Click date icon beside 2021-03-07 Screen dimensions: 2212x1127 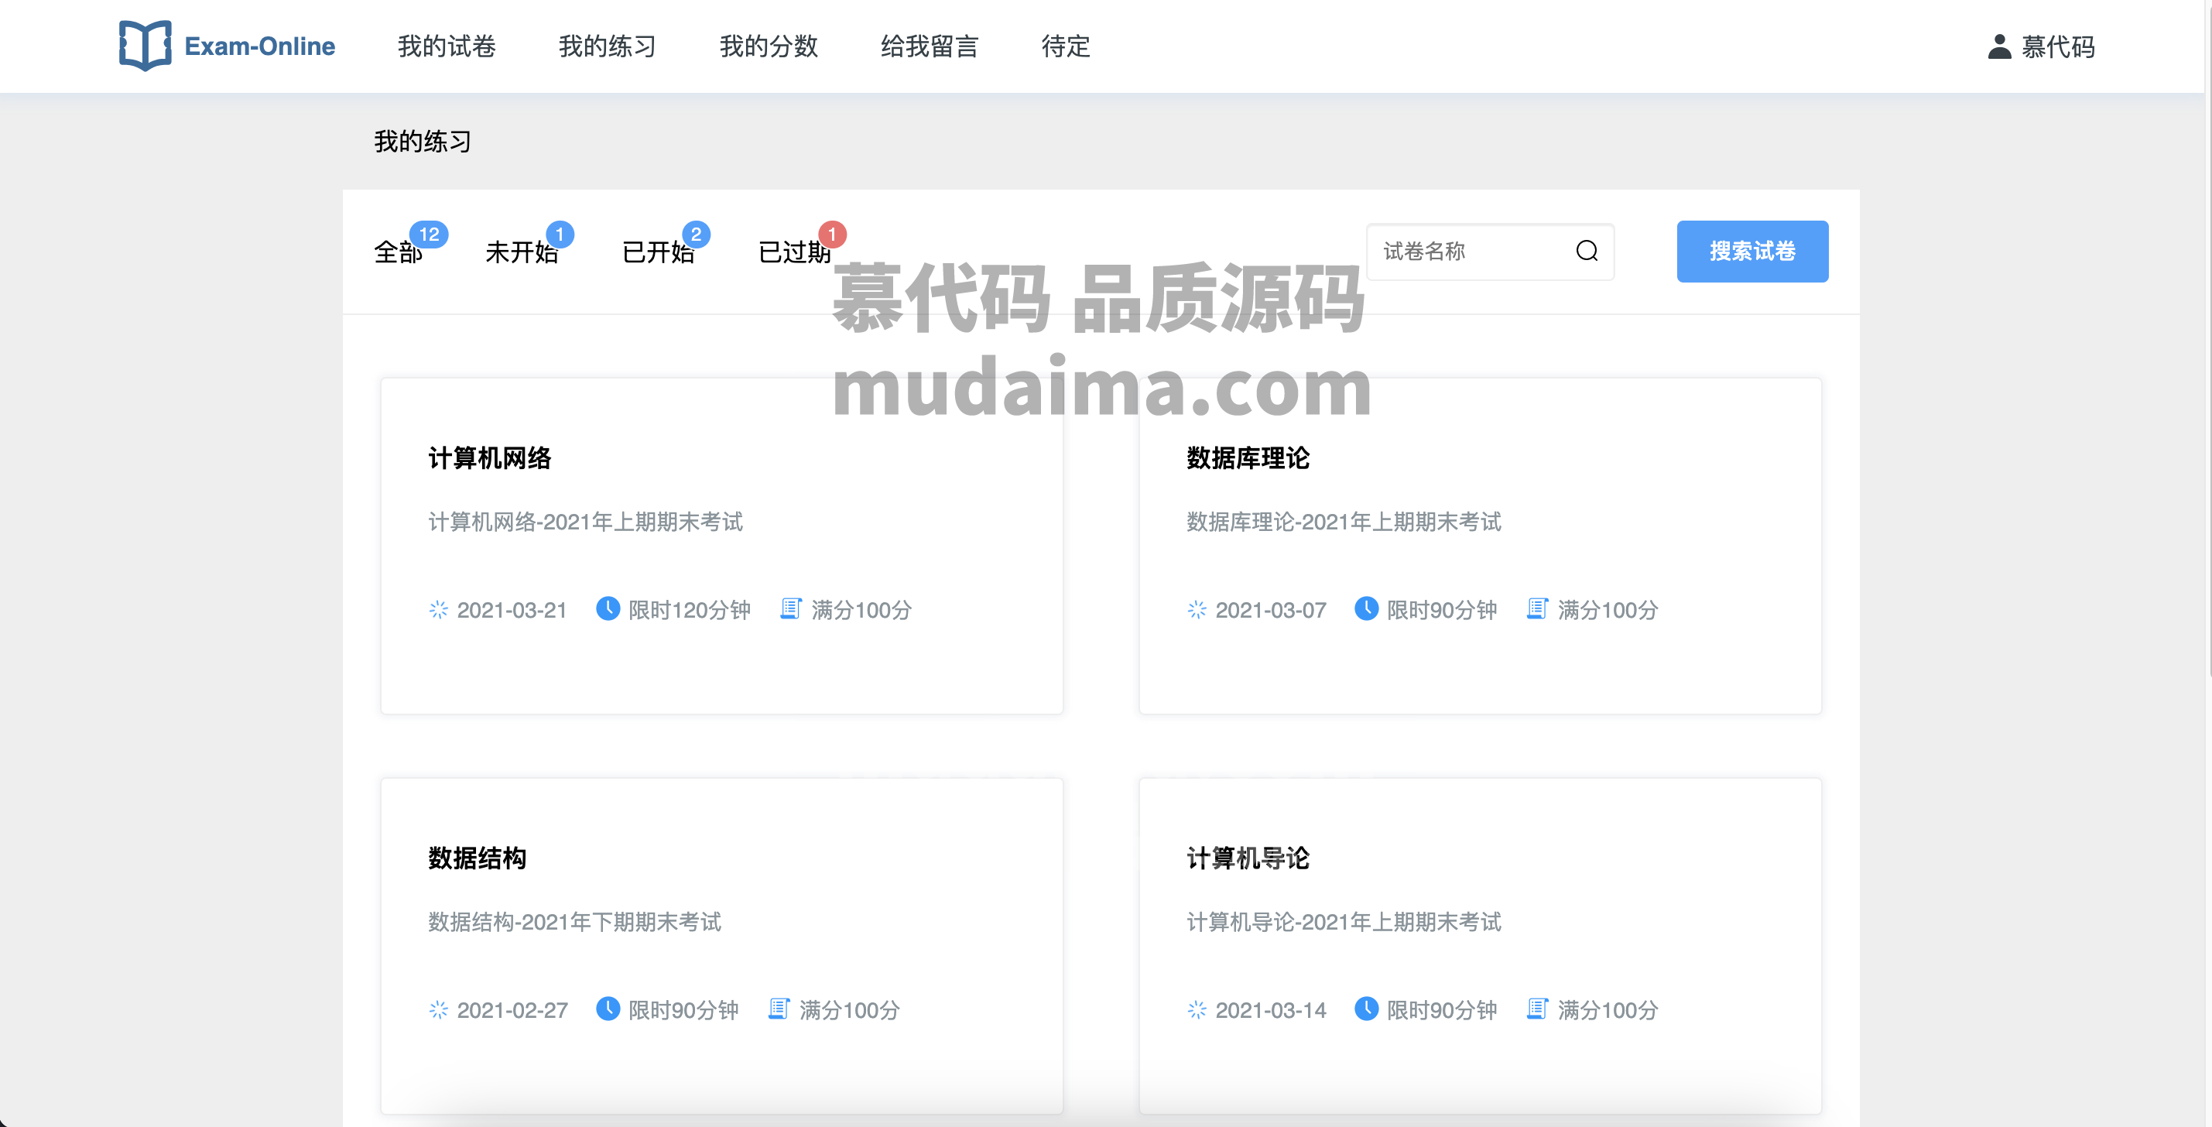pyautogui.click(x=1197, y=610)
